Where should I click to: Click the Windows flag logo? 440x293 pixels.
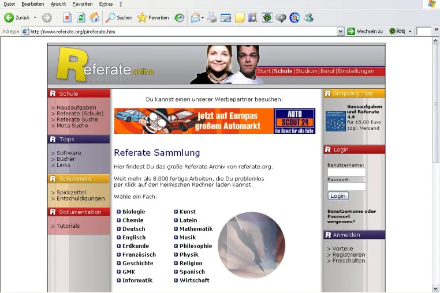[432, 3]
